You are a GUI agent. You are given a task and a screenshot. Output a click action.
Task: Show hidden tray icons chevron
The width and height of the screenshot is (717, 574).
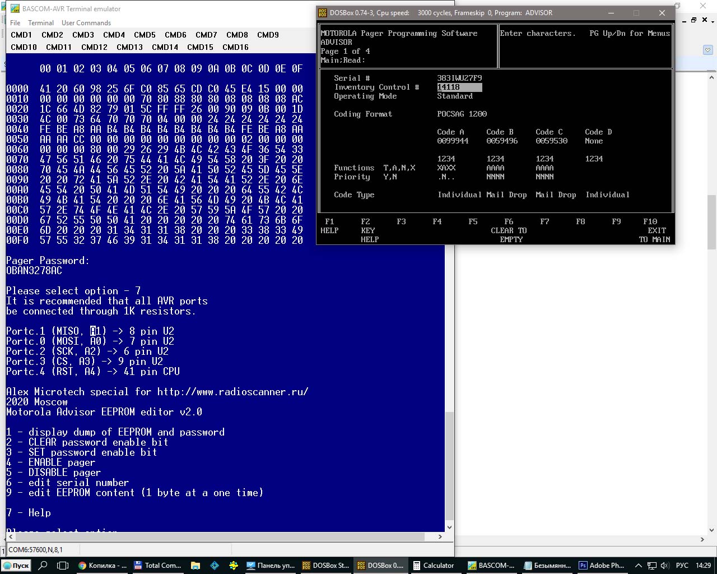(x=639, y=566)
